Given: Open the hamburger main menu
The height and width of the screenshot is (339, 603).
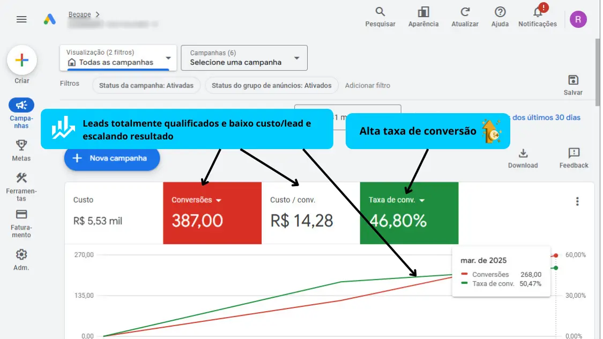Looking at the screenshot, I should coord(21,19).
